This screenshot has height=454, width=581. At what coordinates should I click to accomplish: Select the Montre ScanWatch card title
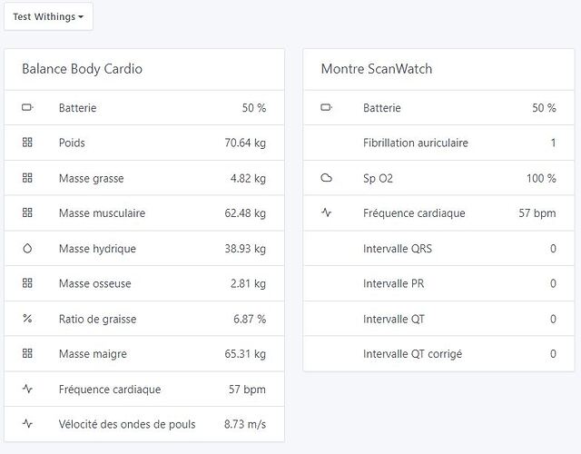click(377, 69)
